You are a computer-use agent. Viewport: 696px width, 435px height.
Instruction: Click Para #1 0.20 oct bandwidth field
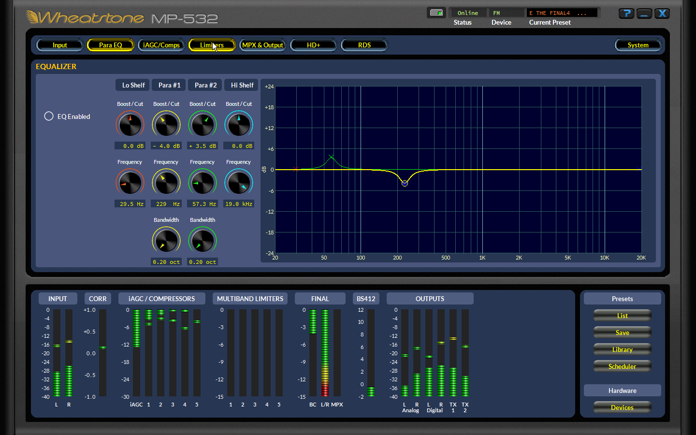coord(166,262)
